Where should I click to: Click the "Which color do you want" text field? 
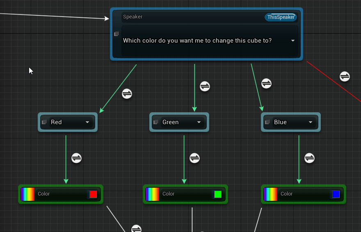pyautogui.click(x=197, y=41)
